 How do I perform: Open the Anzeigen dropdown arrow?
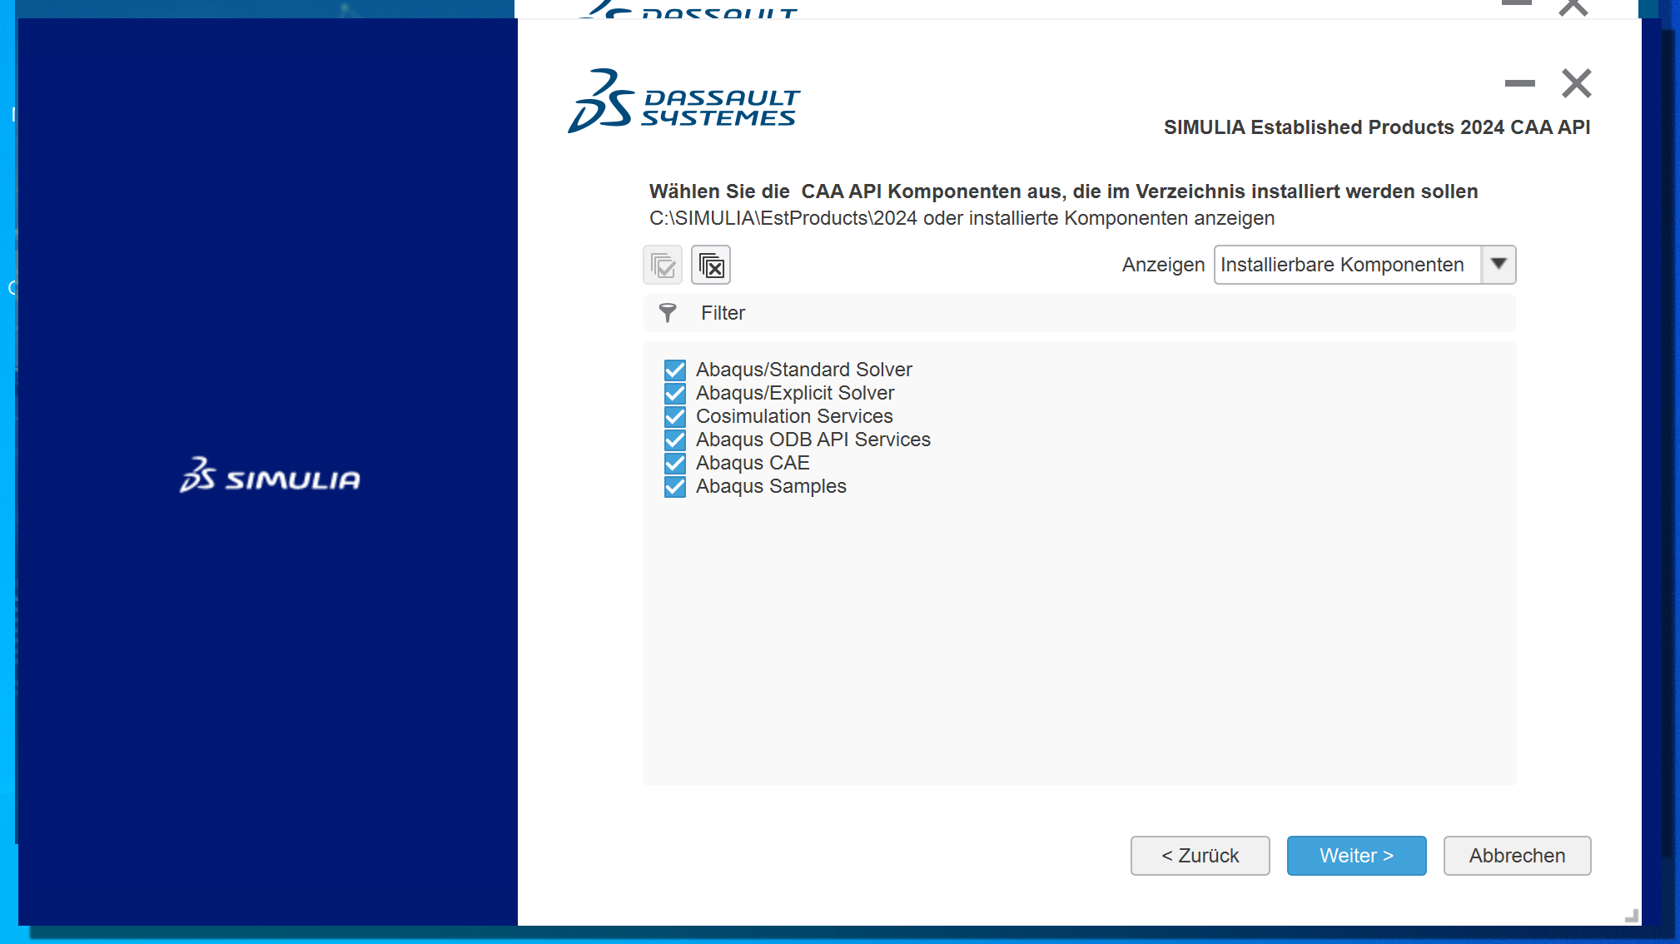[x=1499, y=265]
